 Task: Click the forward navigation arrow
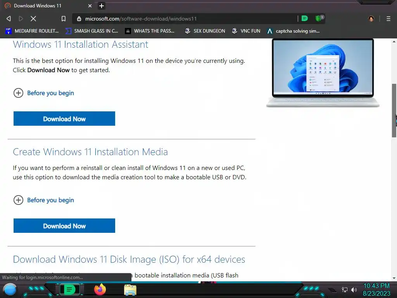[x=21, y=19]
